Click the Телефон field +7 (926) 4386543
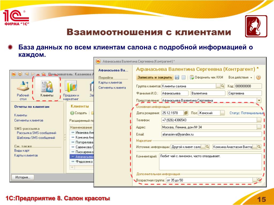The width and height of the screenshot is (274, 205). (x=209, y=120)
